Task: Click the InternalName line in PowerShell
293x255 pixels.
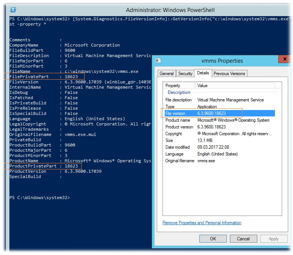Action: (80, 87)
